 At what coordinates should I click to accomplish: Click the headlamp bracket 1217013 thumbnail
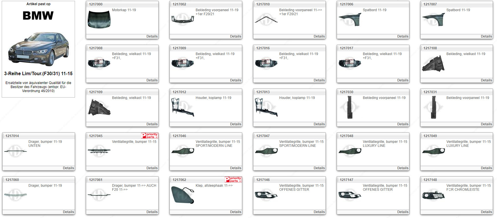[266, 107]
